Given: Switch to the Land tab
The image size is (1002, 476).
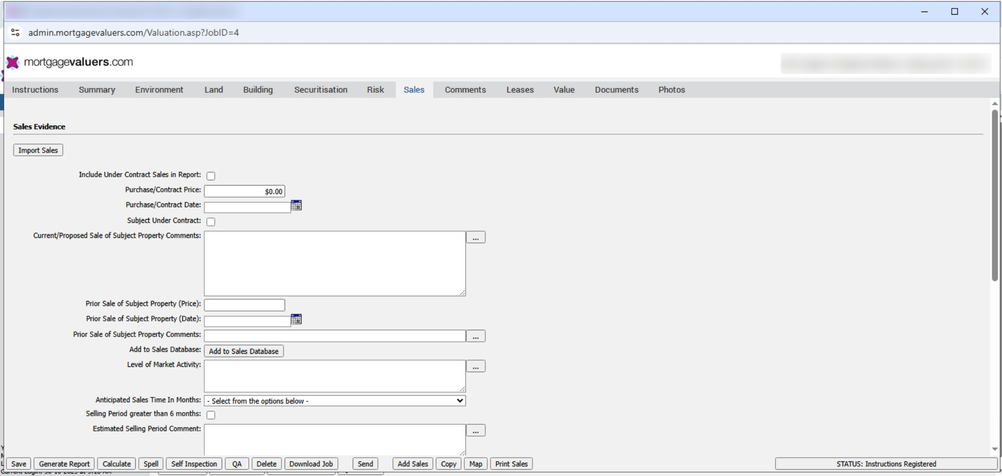Looking at the screenshot, I should click(214, 90).
